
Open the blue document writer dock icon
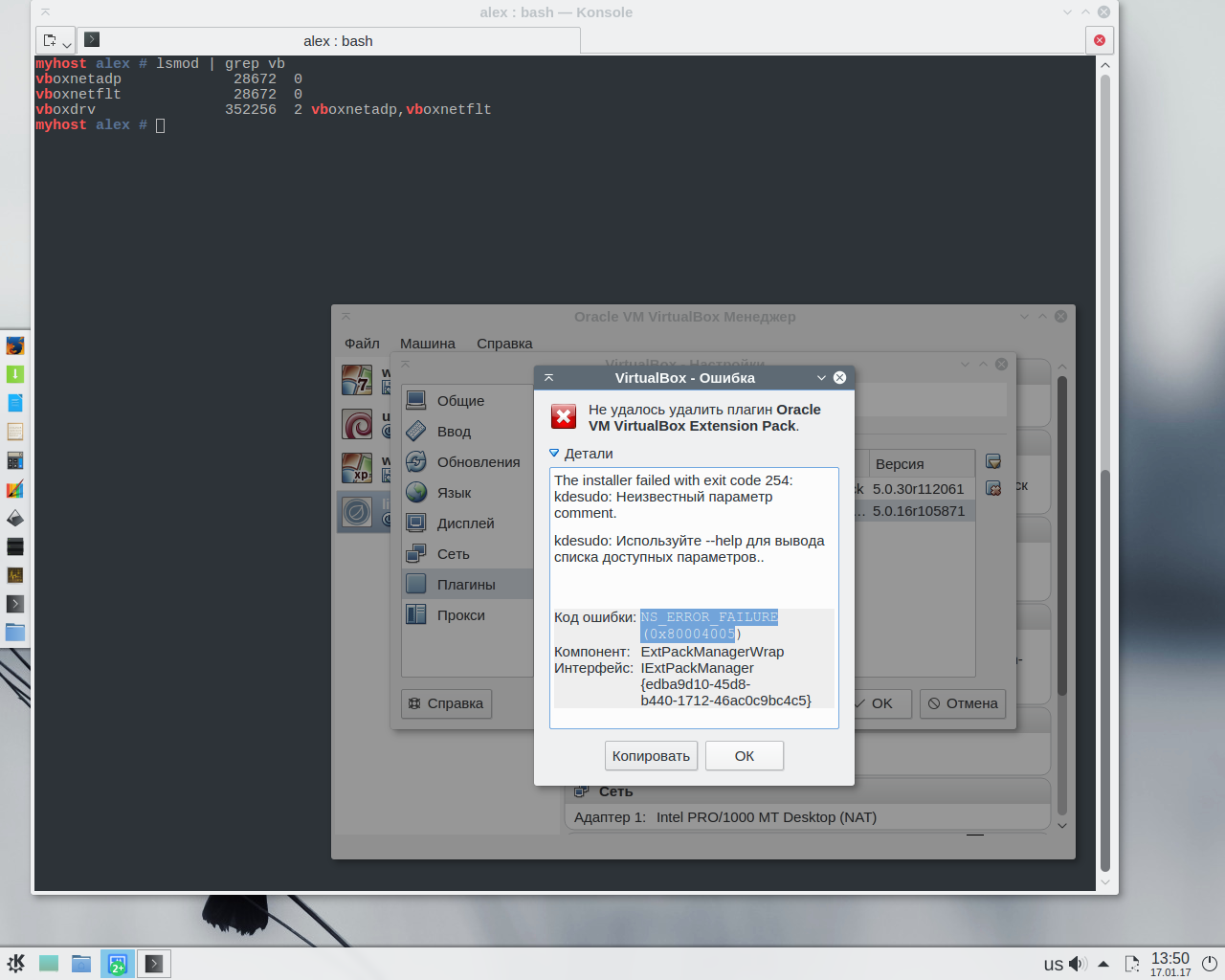point(15,403)
